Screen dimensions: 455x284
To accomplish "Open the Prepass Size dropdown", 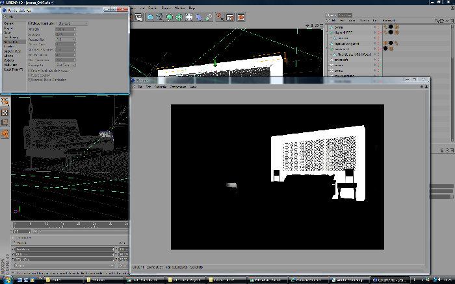I will point(66,40).
